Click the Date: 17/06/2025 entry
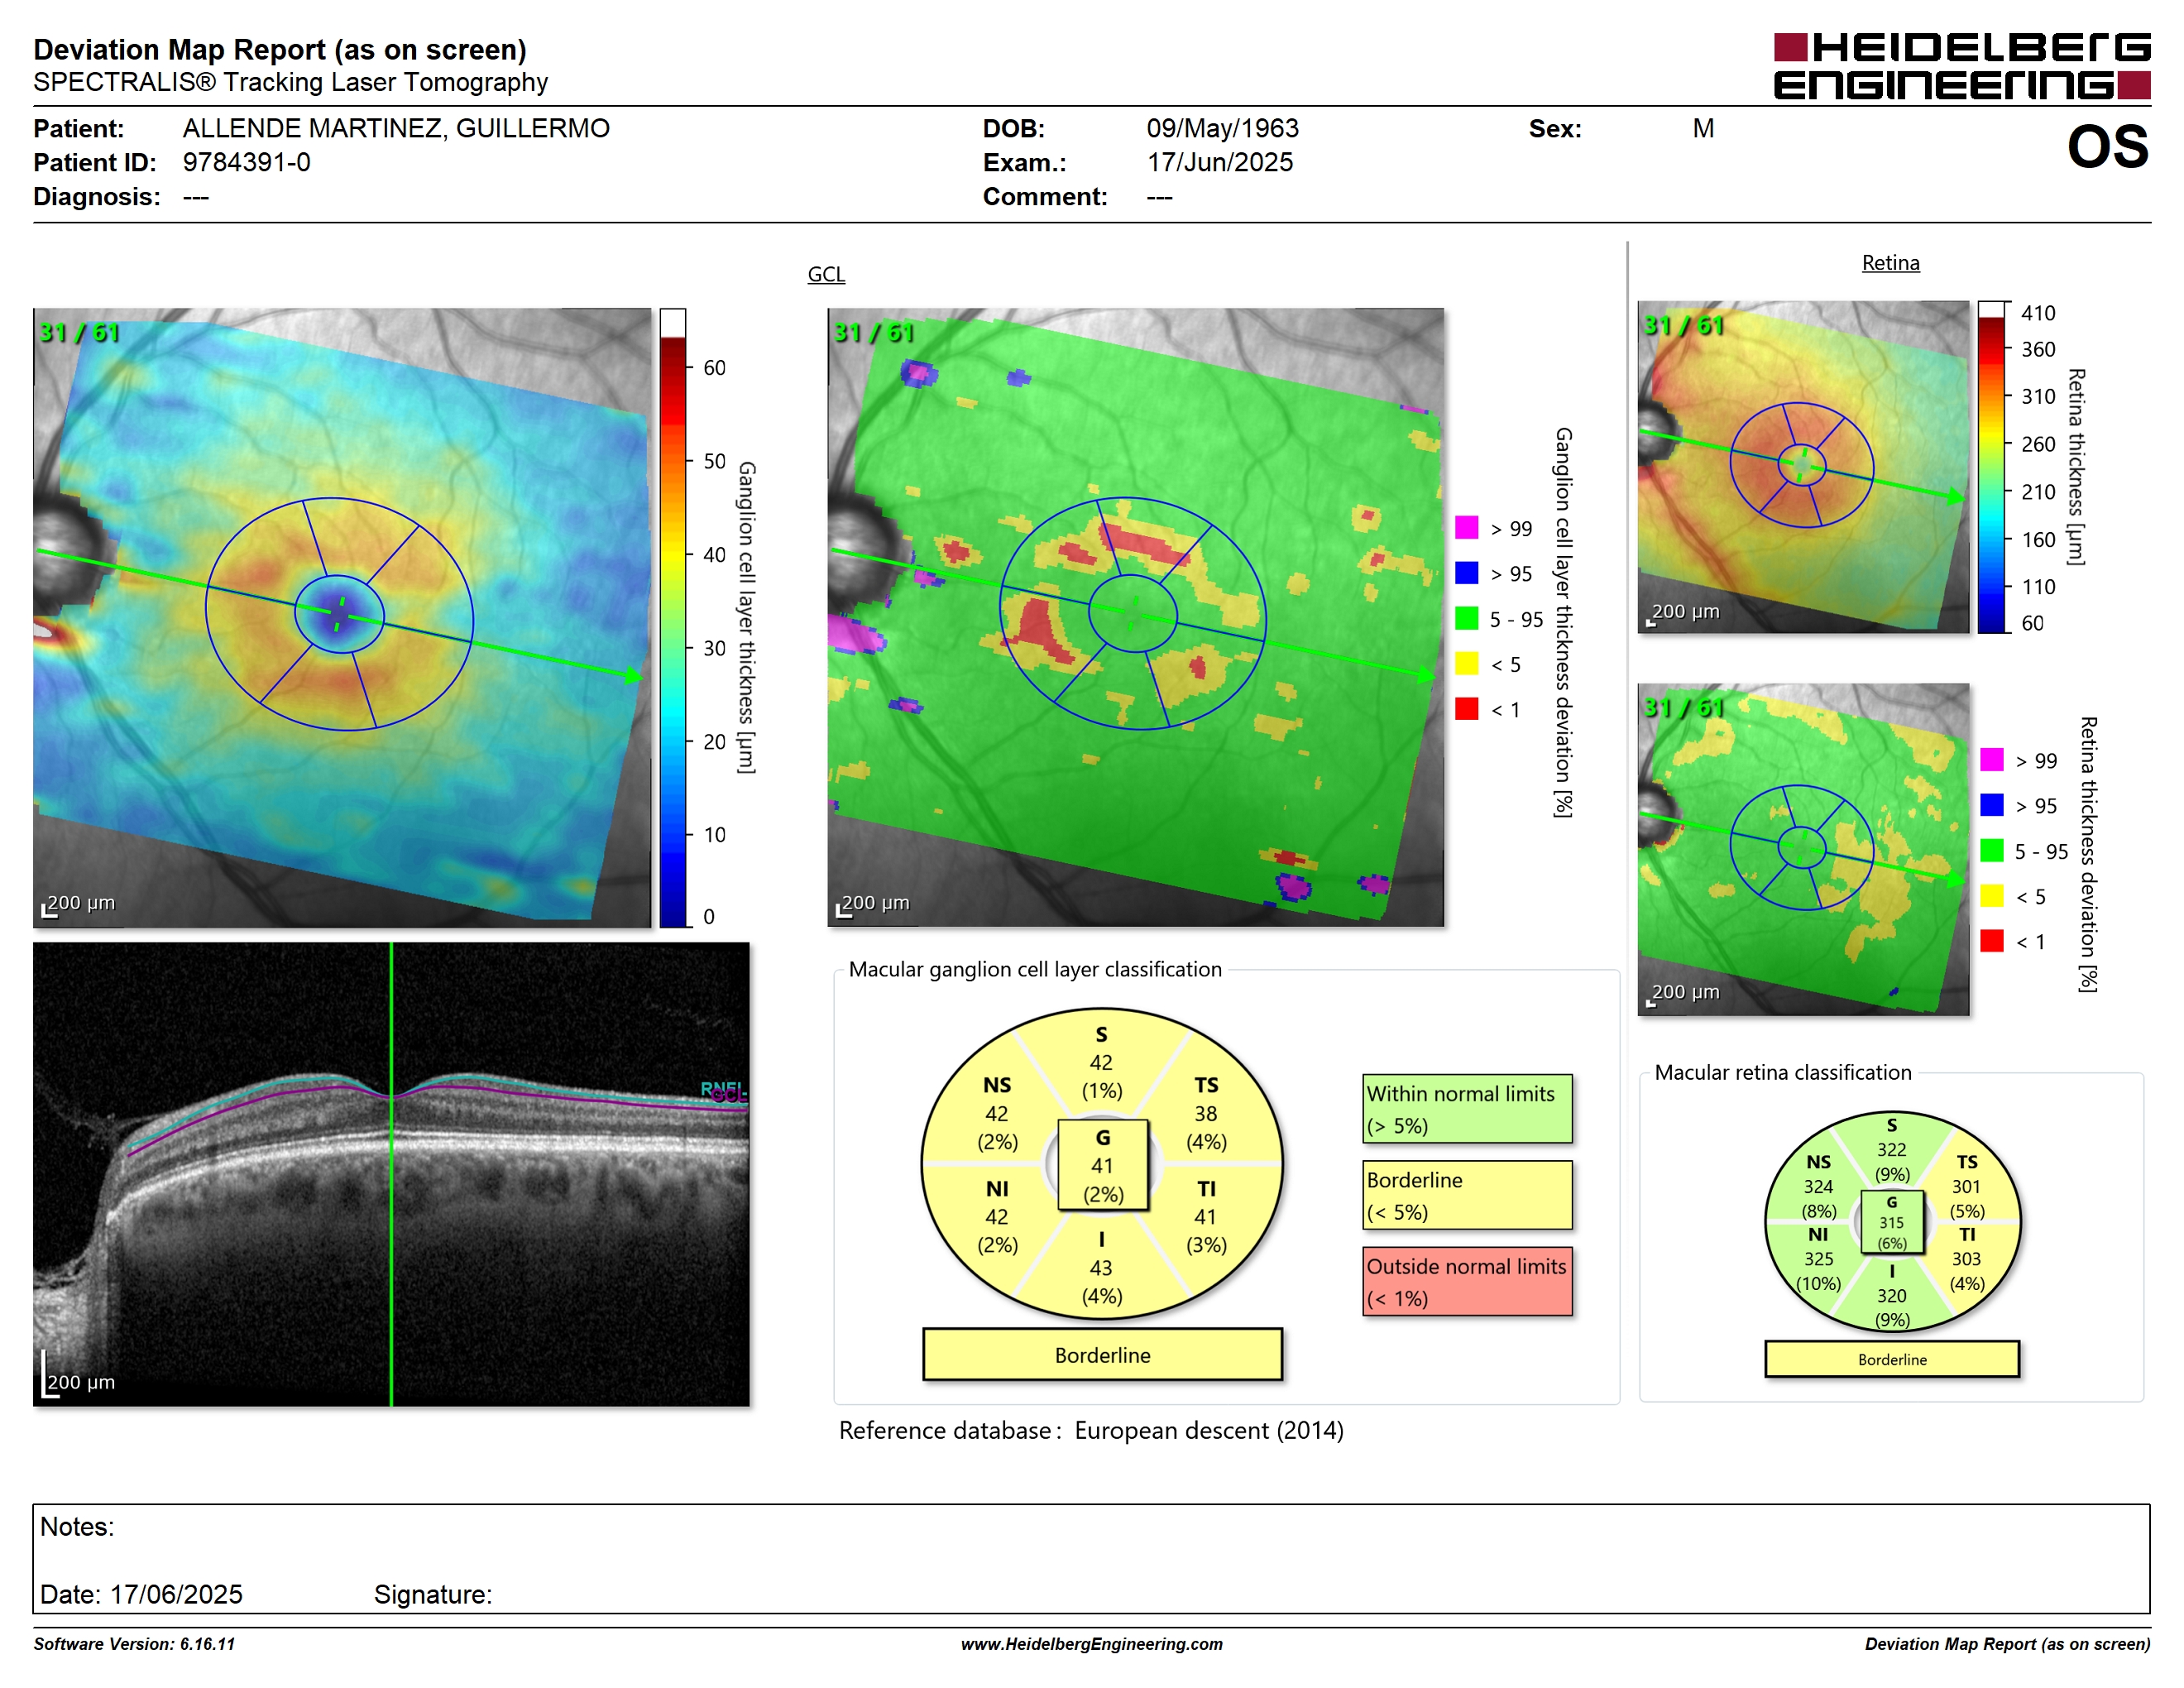The image size is (2184, 1688). click(x=141, y=1594)
